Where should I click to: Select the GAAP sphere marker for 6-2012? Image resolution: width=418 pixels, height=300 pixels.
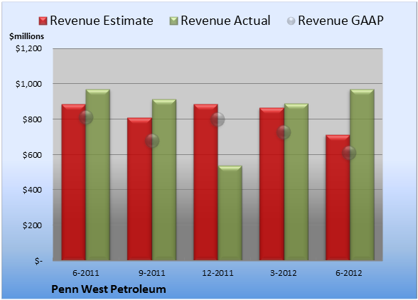click(x=349, y=153)
